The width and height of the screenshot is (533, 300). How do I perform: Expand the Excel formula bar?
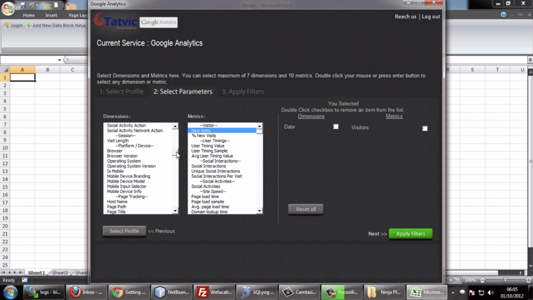[x=530, y=60]
